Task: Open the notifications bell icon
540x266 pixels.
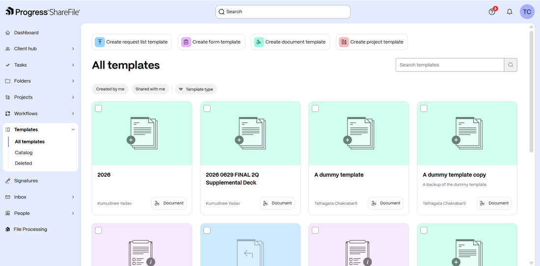Action: [510, 12]
